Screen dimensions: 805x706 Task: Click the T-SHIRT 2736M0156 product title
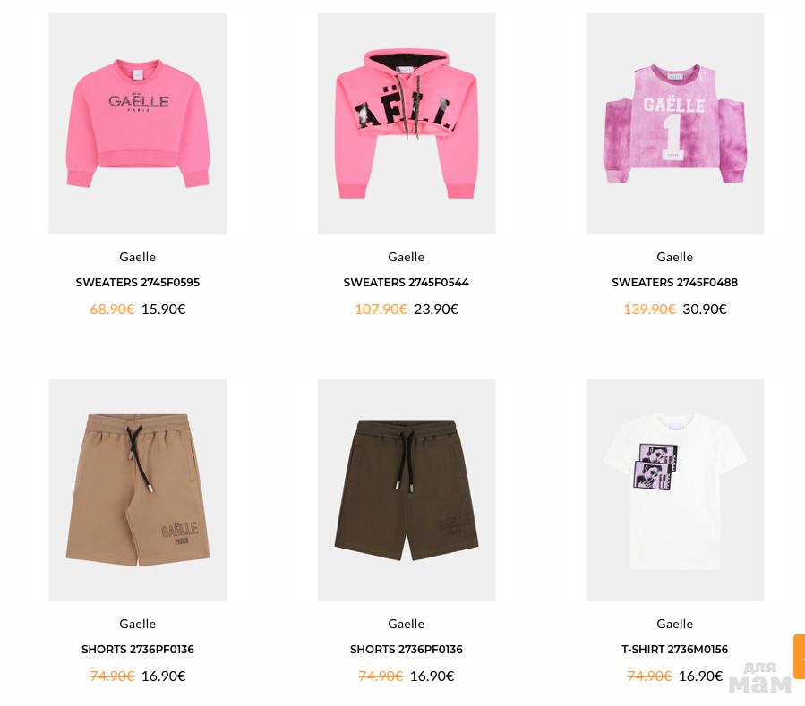click(x=674, y=649)
